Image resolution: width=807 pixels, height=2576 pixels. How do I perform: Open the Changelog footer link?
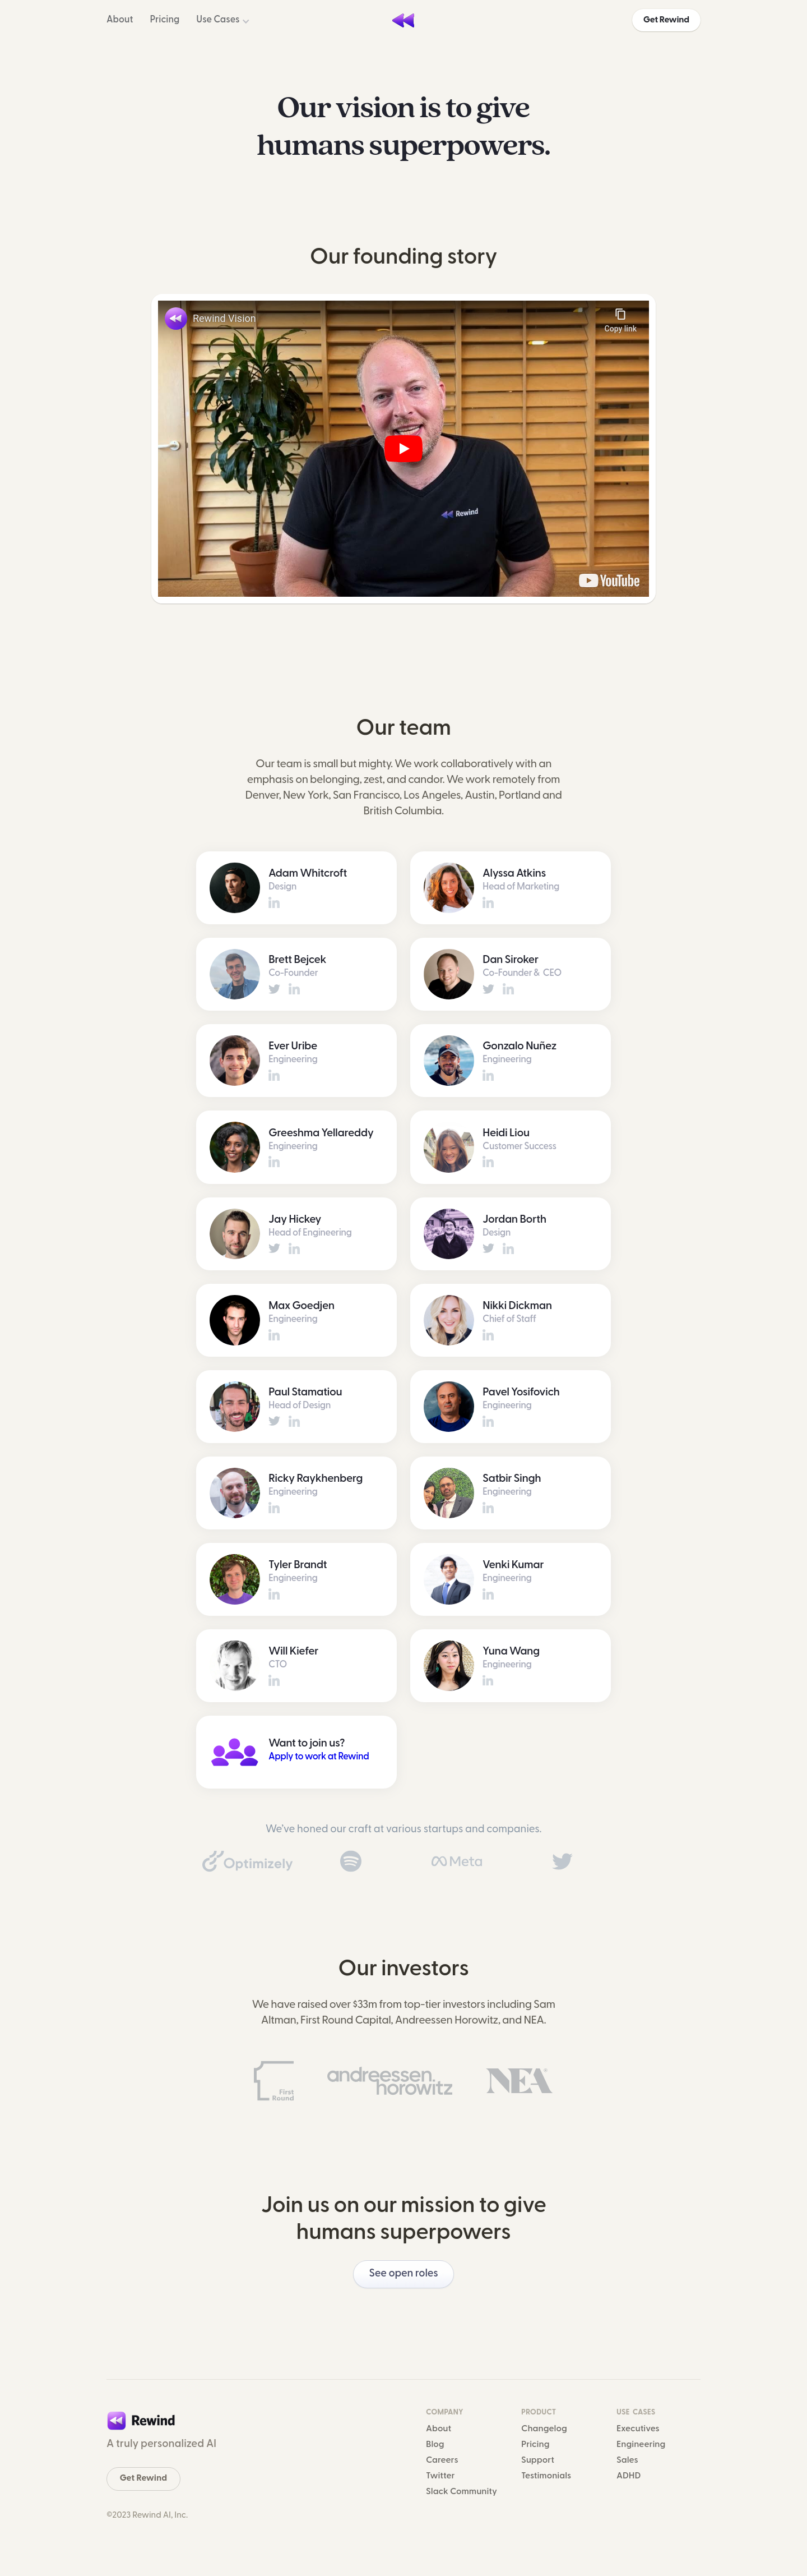point(544,2428)
